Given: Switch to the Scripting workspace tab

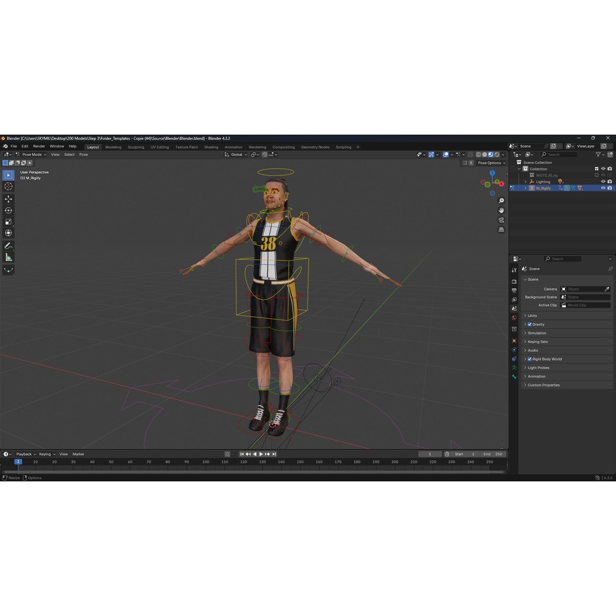Looking at the screenshot, I should (343, 147).
